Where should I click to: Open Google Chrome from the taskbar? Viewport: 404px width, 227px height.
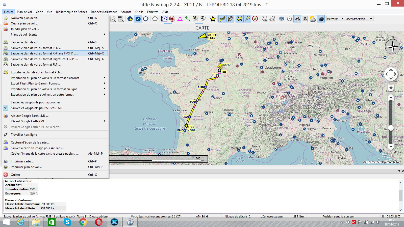(83, 222)
